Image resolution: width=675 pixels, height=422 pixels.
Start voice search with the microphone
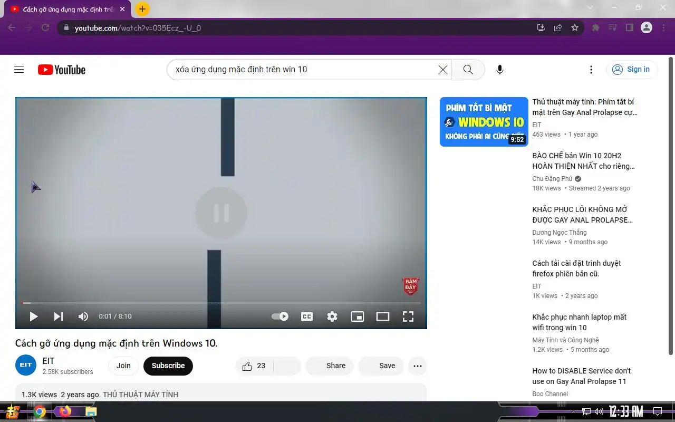pos(500,70)
